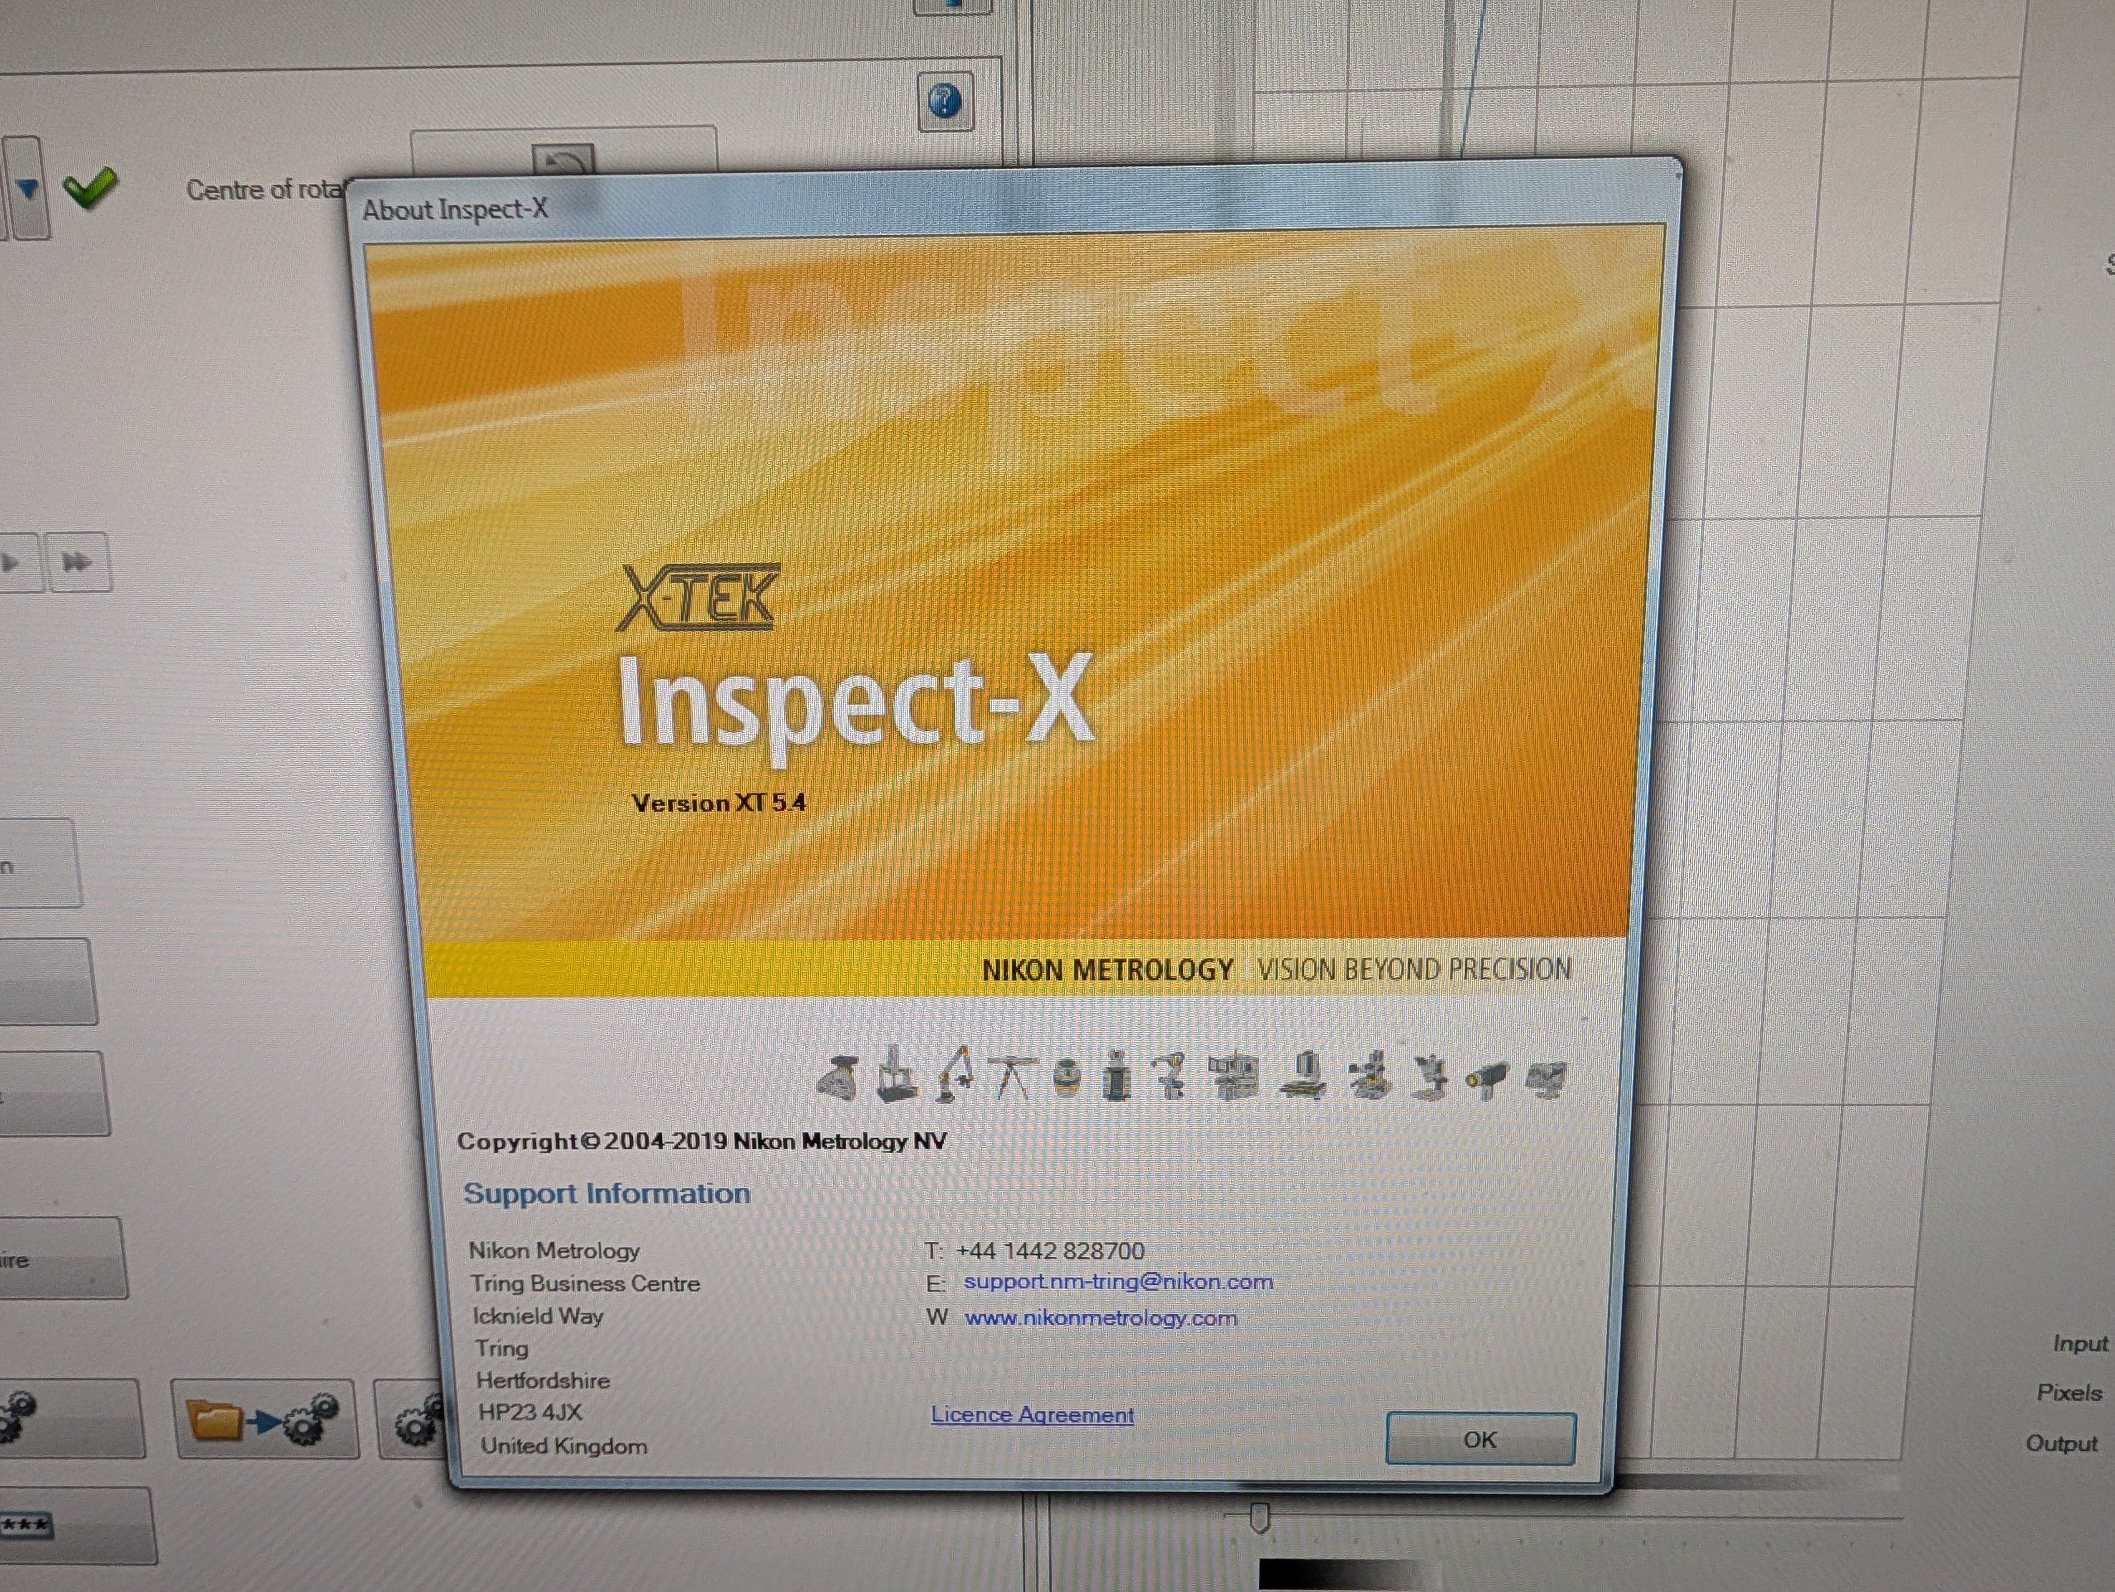
Task: Click the phone number +44 1442 828700
Action: pos(1050,1250)
